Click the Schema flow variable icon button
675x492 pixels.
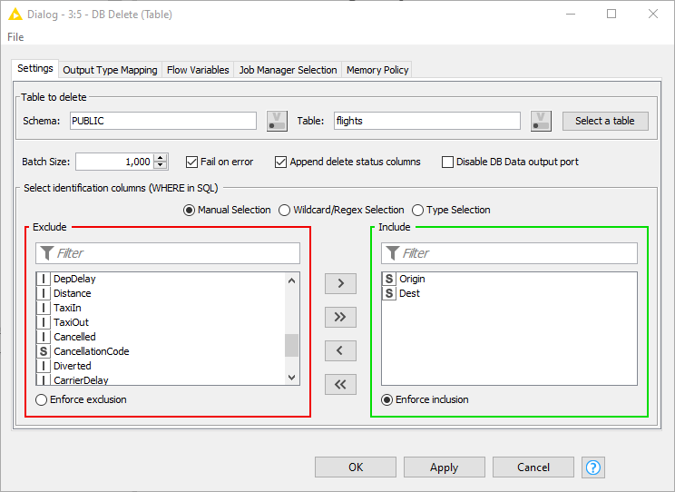[277, 121]
